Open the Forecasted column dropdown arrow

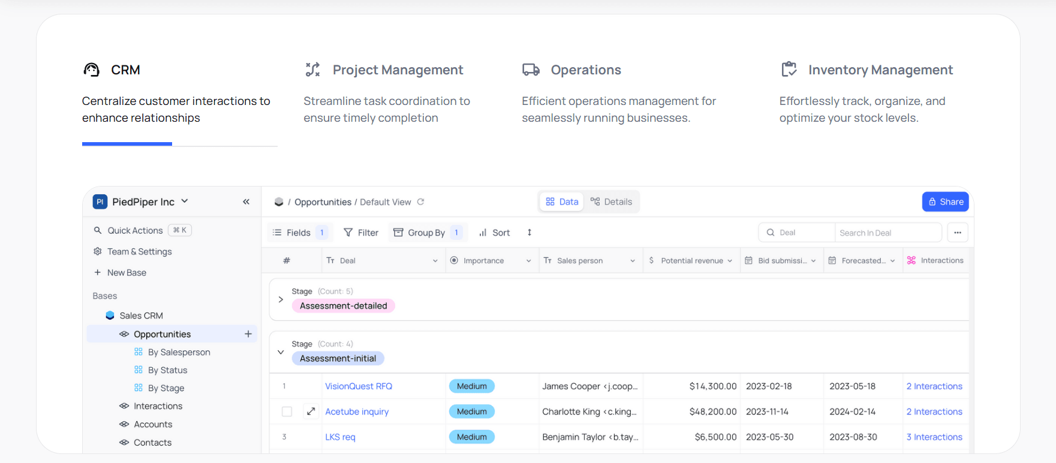[893, 261]
